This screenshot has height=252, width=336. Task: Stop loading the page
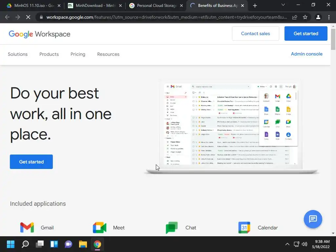pyautogui.click(x=28, y=17)
